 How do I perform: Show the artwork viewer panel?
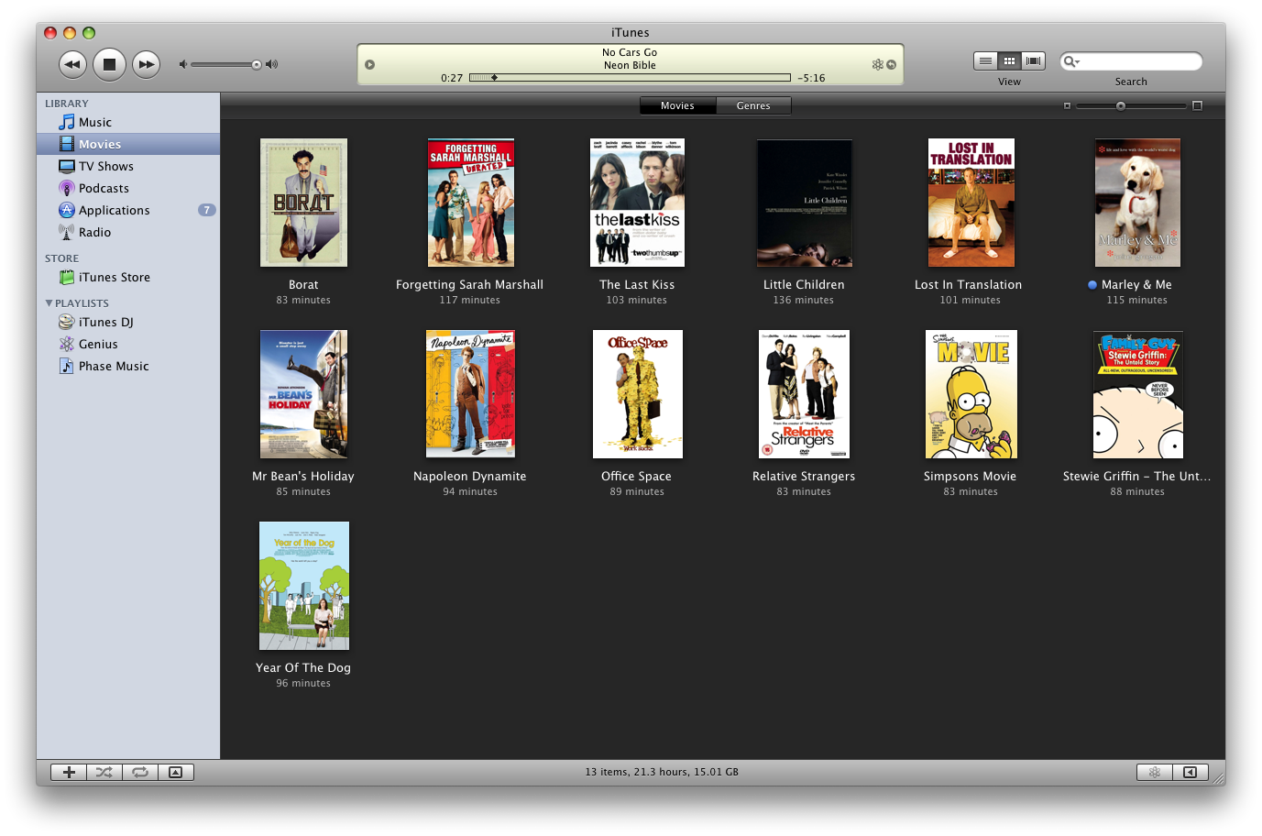[x=176, y=772]
